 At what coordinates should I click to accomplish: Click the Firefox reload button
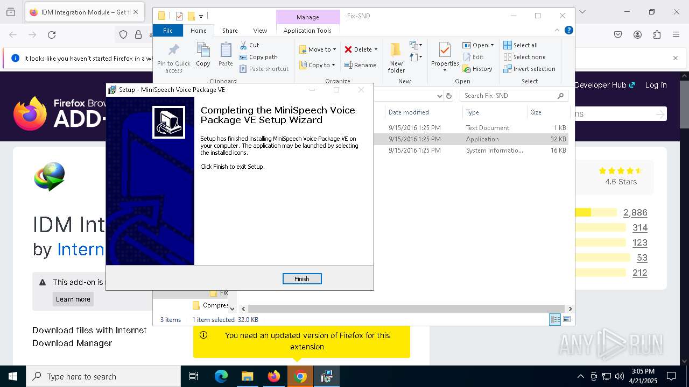click(x=52, y=35)
